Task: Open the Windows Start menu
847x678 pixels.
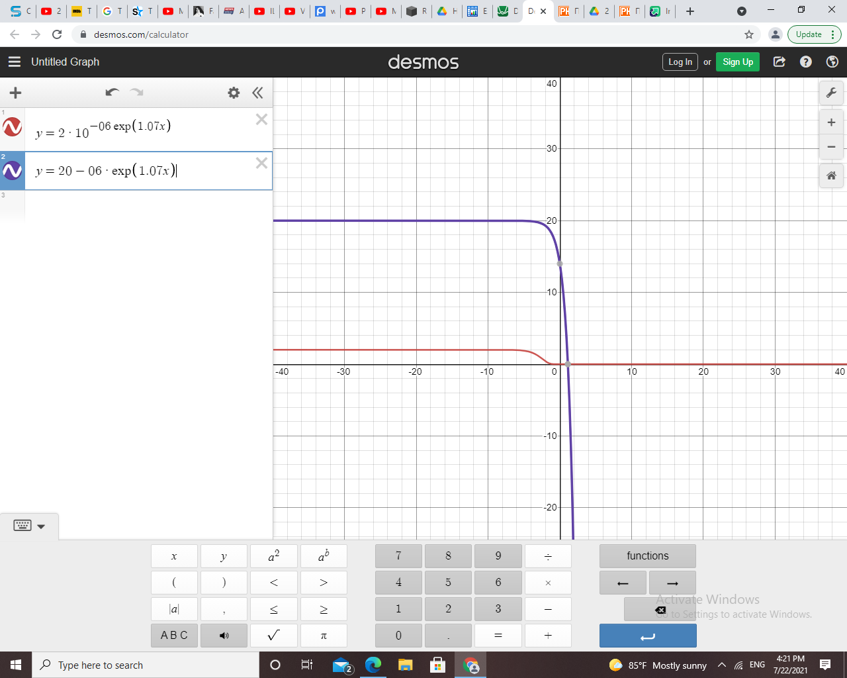Action: click(x=16, y=665)
